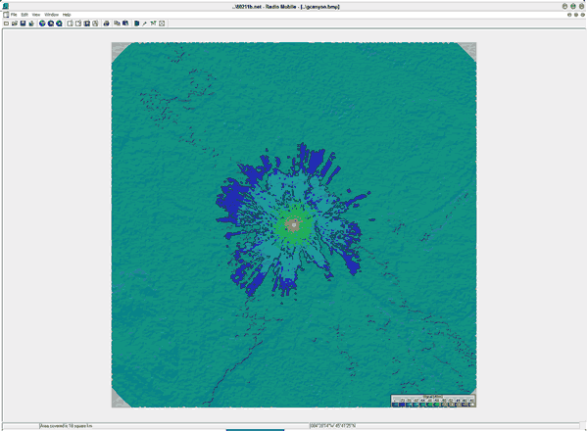Open the Window menu
The width and height of the screenshot is (588, 431).
51,15
